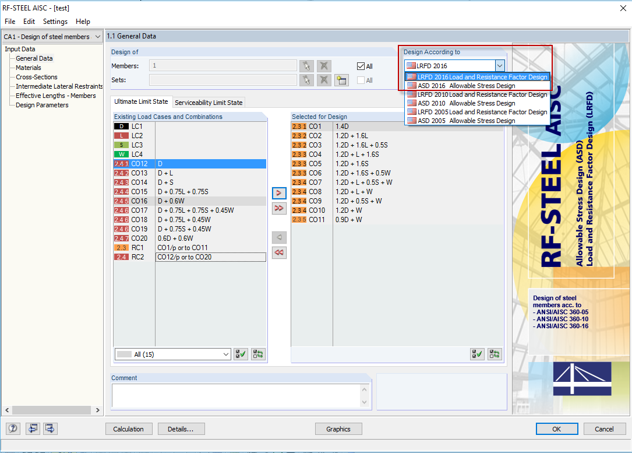Click the Comment text box
This screenshot has width=632, height=453.
coord(236,396)
